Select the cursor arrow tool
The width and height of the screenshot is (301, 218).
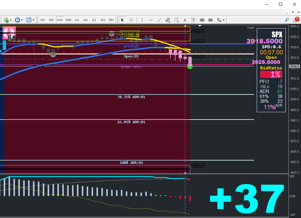(x=122, y=20)
